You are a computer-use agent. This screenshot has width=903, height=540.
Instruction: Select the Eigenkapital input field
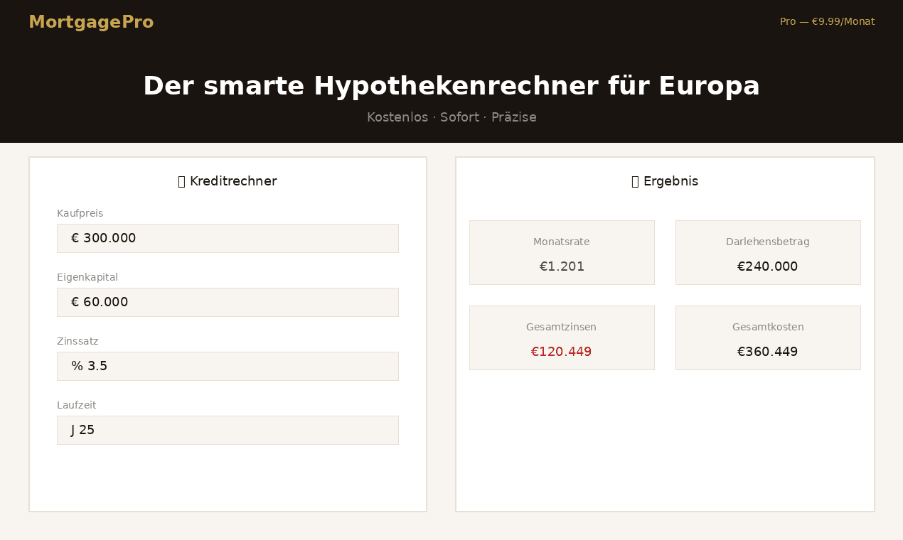tap(228, 302)
